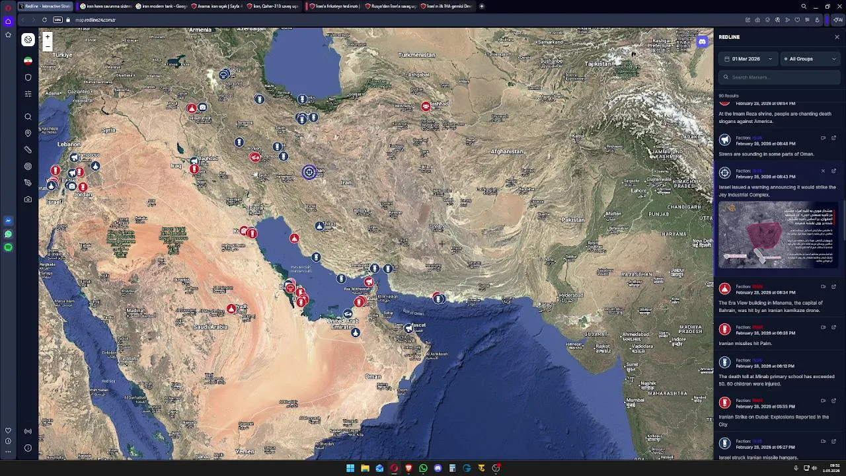Open external link for Oman sirens entry

coord(833,138)
